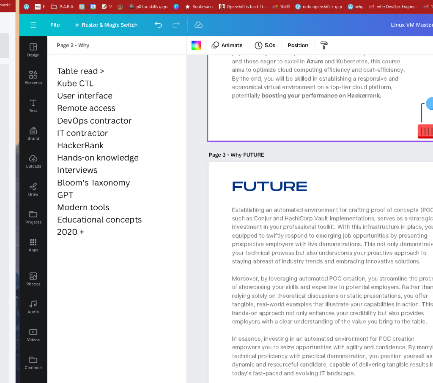The width and height of the screenshot is (433, 383).
Task: Open the Apps panel
Action: tap(33, 245)
